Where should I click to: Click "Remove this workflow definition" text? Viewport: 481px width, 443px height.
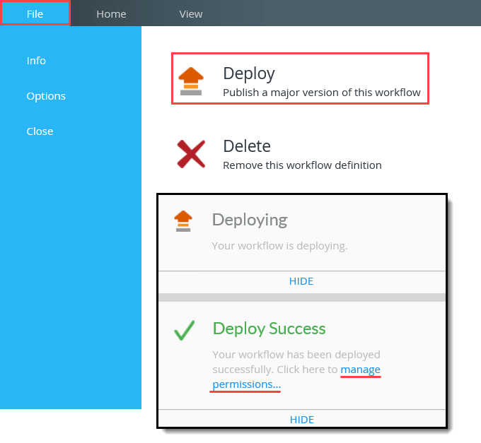coord(302,165)
